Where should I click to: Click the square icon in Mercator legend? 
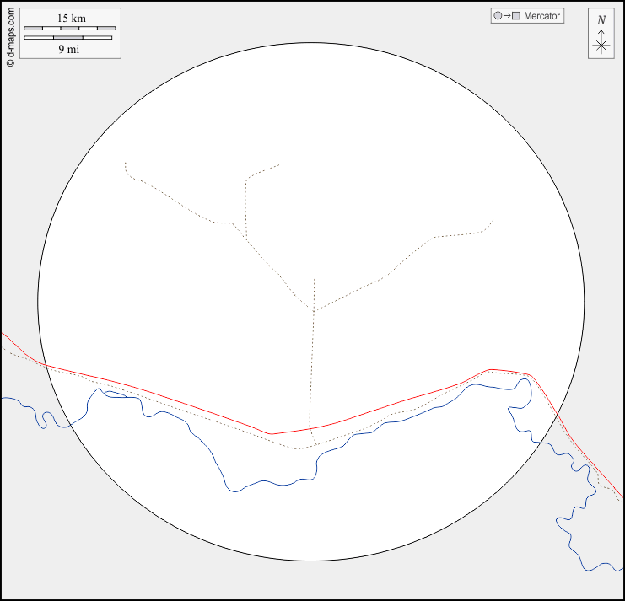[x=515, y=16]
